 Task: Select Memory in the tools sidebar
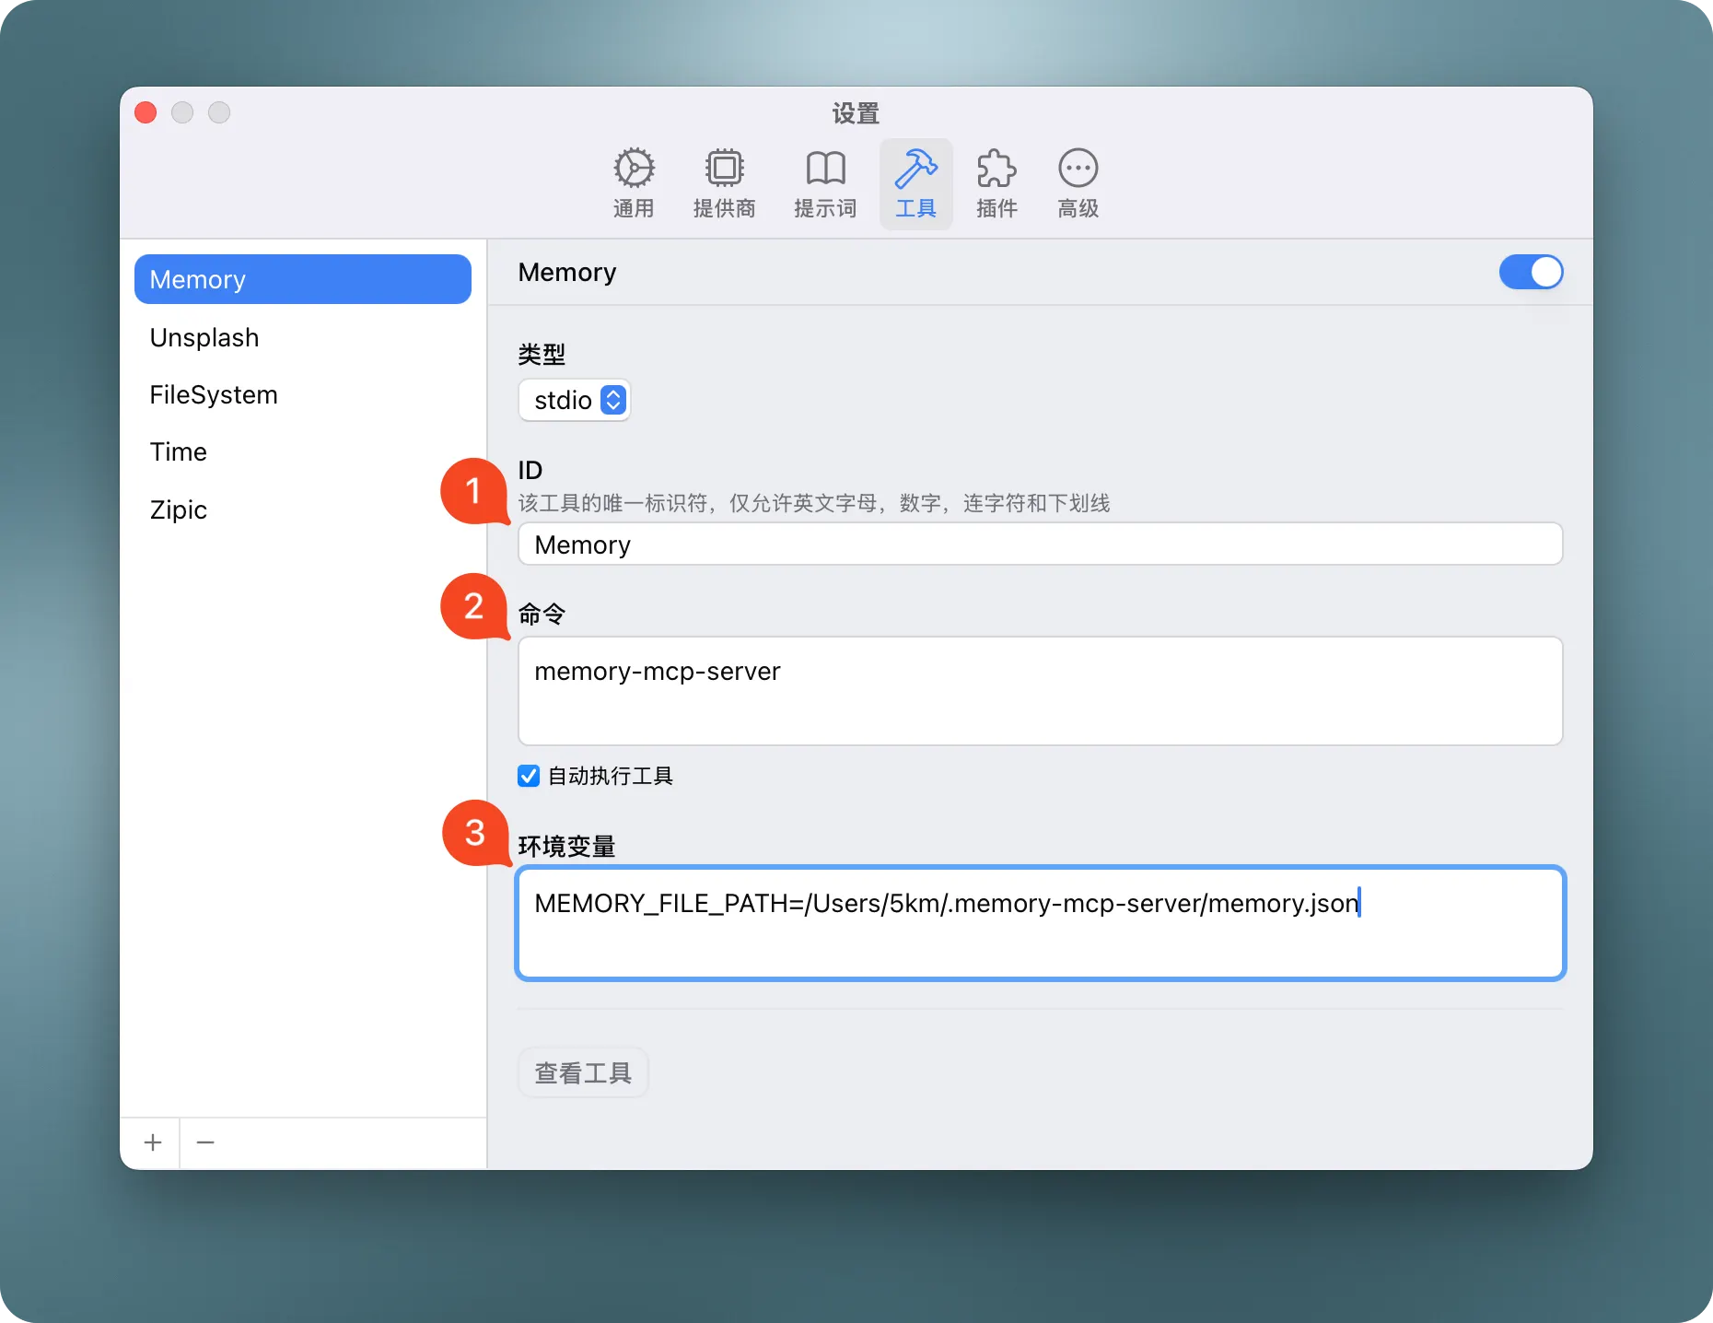point(303,279)
